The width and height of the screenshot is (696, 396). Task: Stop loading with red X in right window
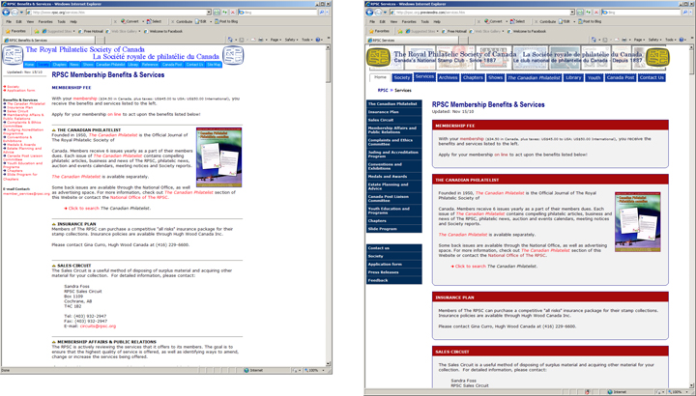(596, 13)
